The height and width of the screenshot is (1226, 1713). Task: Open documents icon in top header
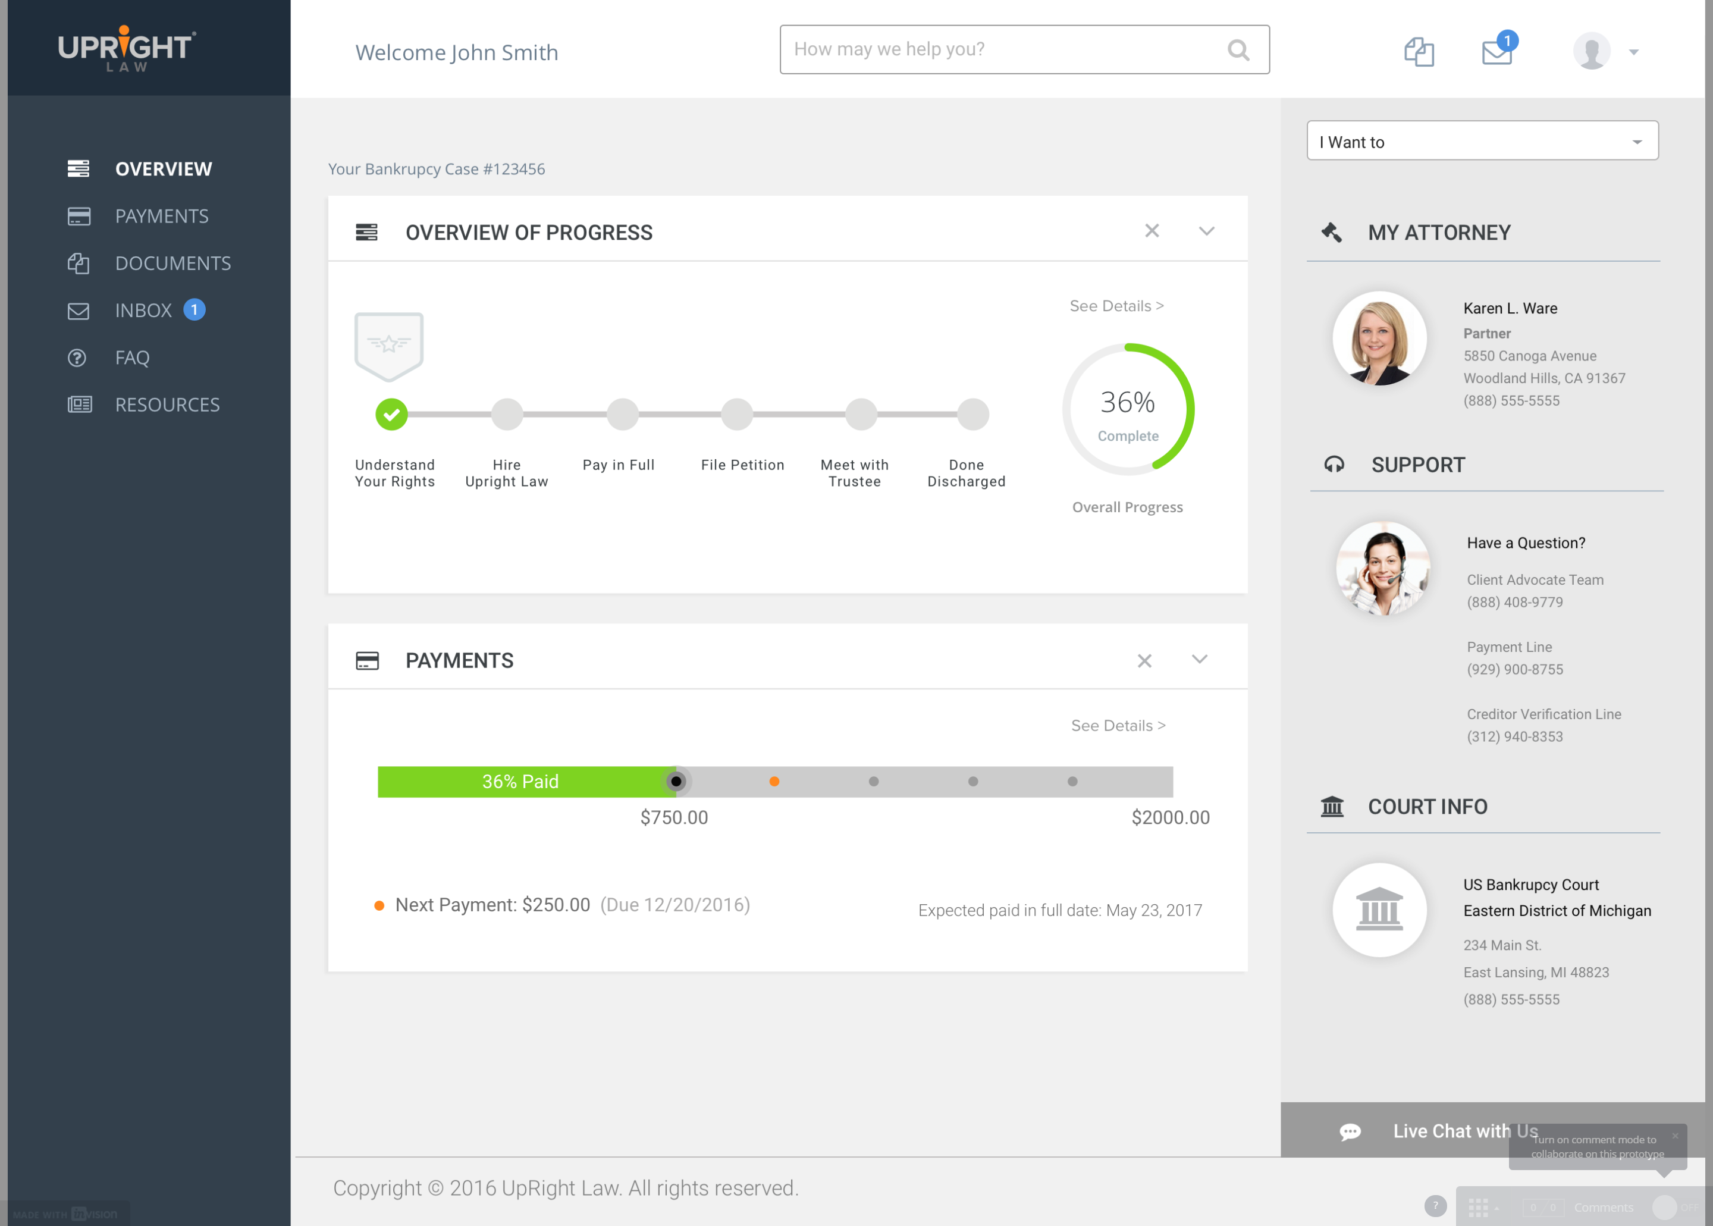1418,52
